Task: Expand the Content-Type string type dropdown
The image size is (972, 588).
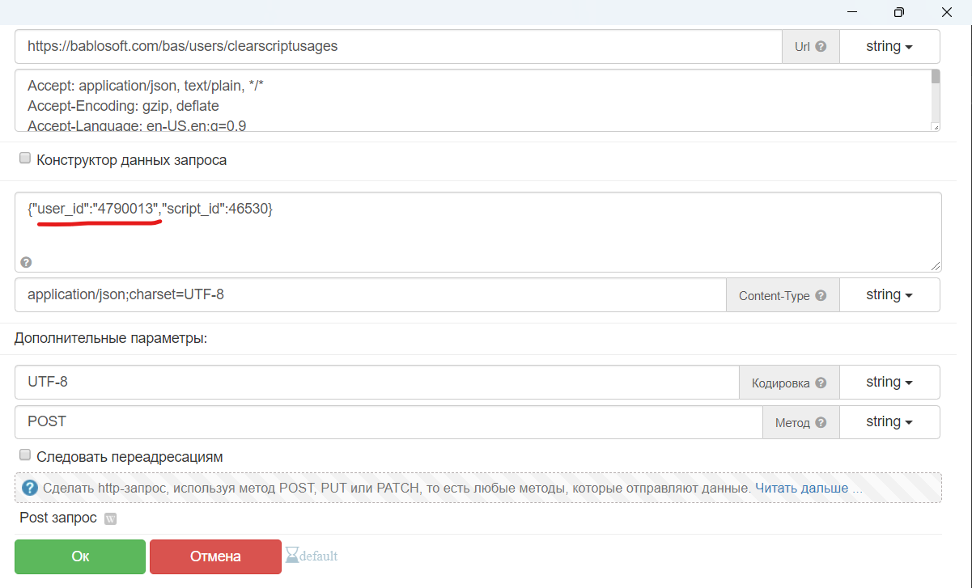Action: coord(889,295)
